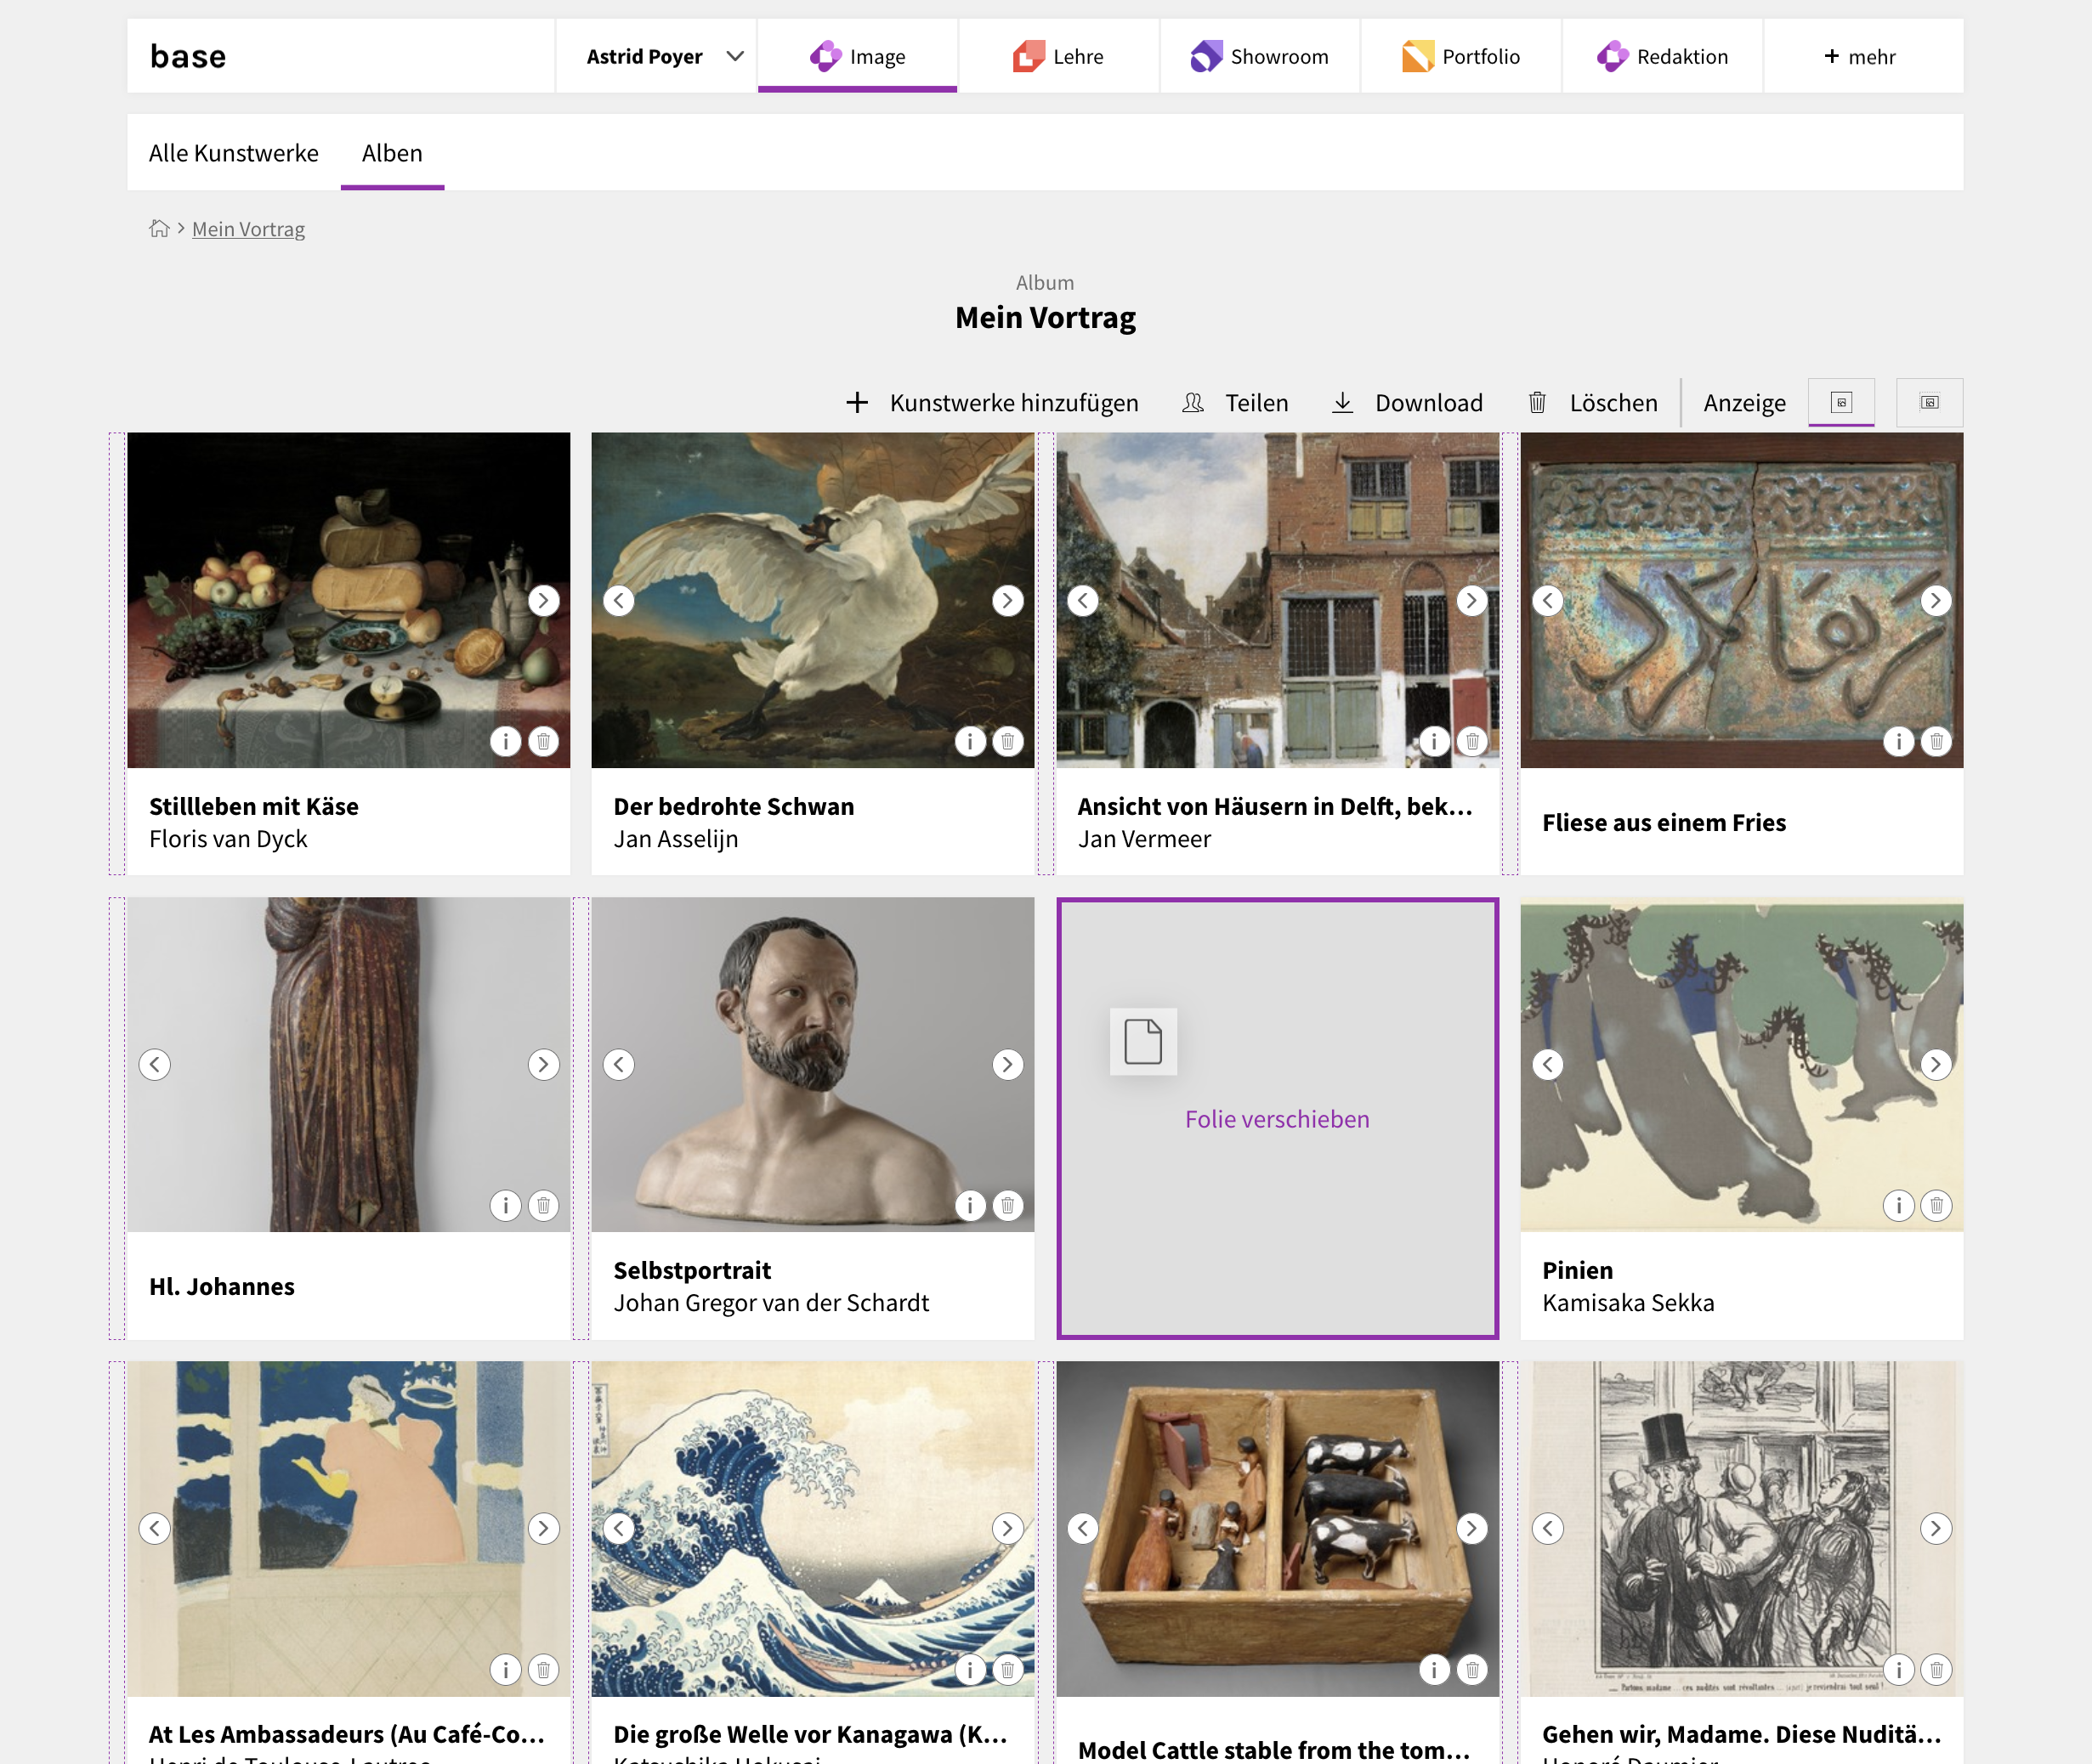Image resolution: width=2092 pixels, height=1764 pixels.
Task: Switch to the Lehre module
Action: tap(1058, 56)
